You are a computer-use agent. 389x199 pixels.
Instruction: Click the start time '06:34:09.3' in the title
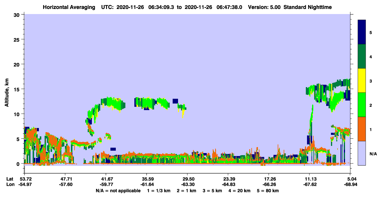[162, 7]
